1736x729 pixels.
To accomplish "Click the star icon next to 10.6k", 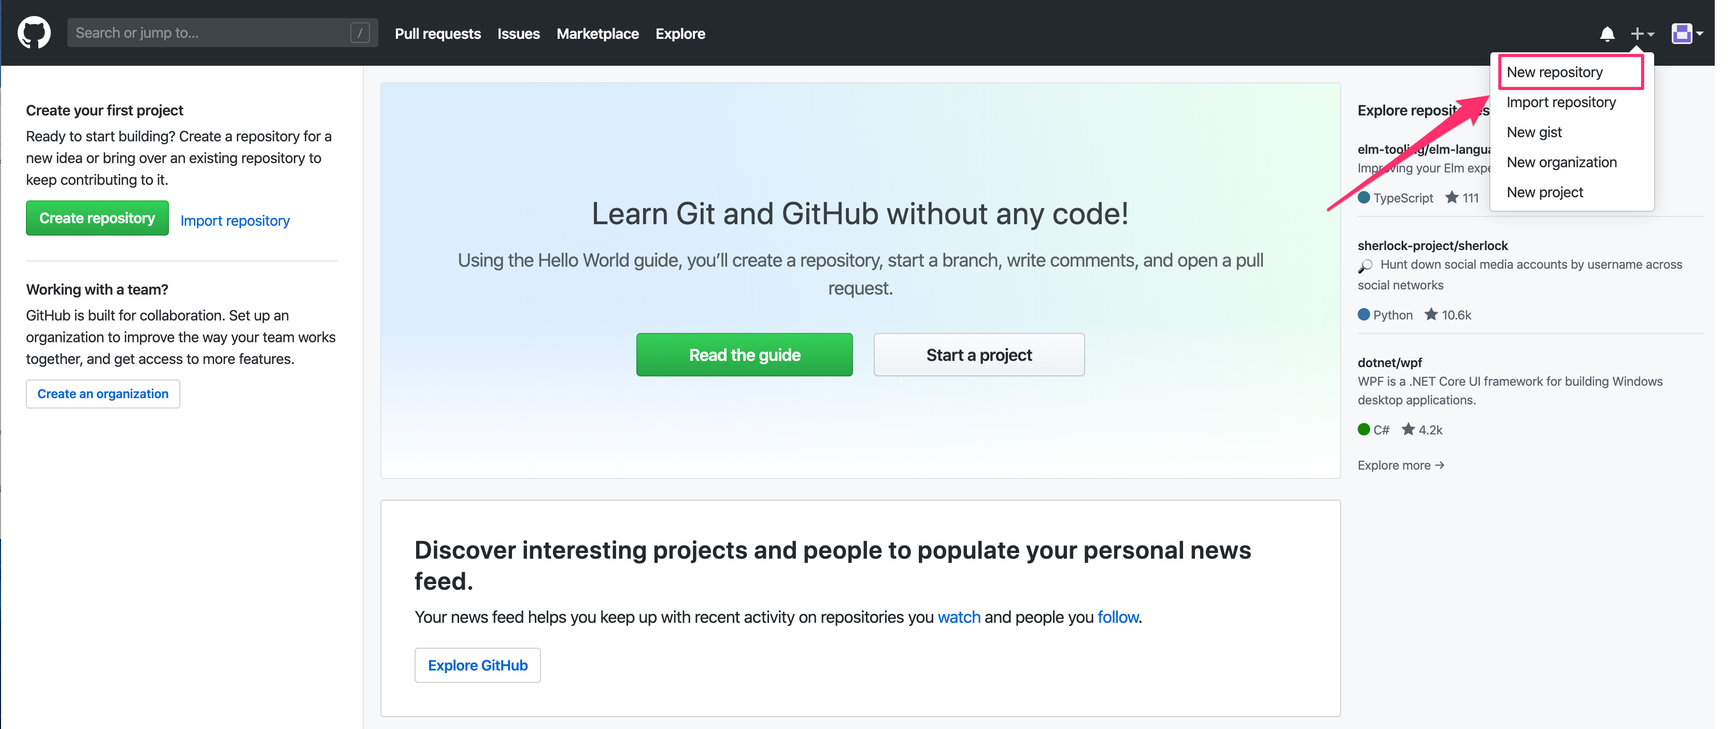I will (x=1431, y=314).
